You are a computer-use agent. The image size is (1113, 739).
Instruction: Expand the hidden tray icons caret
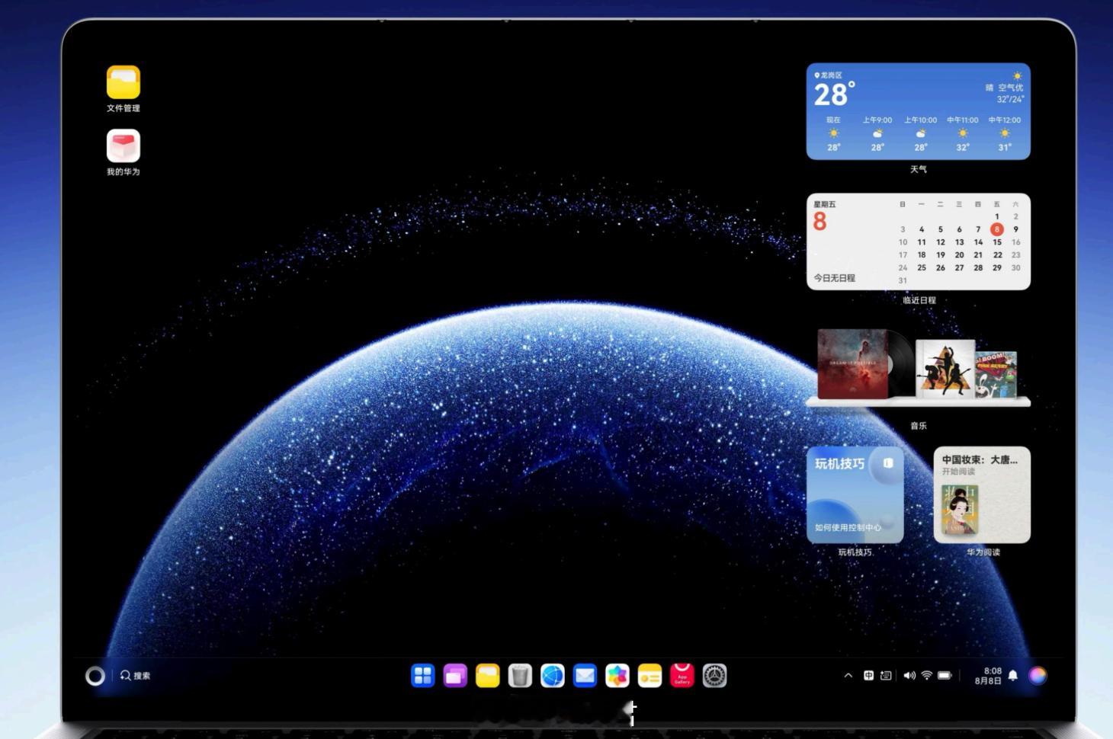(x=848, y=676)
